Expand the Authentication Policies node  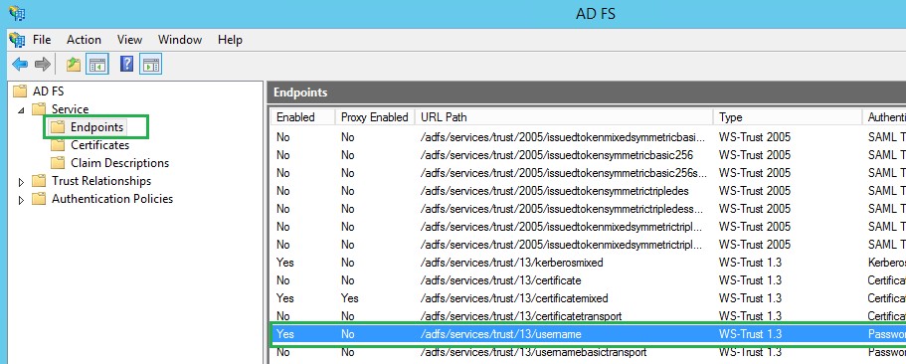pyautogui.click(x=21, y=200)
